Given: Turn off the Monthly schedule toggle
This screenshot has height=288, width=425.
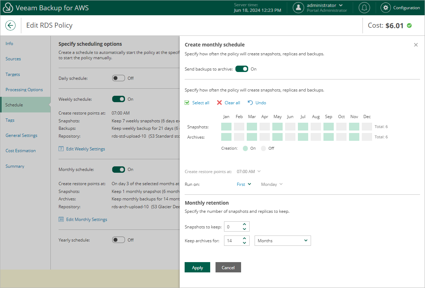Looking at the screenshot, I should click(x=119, y=170).
